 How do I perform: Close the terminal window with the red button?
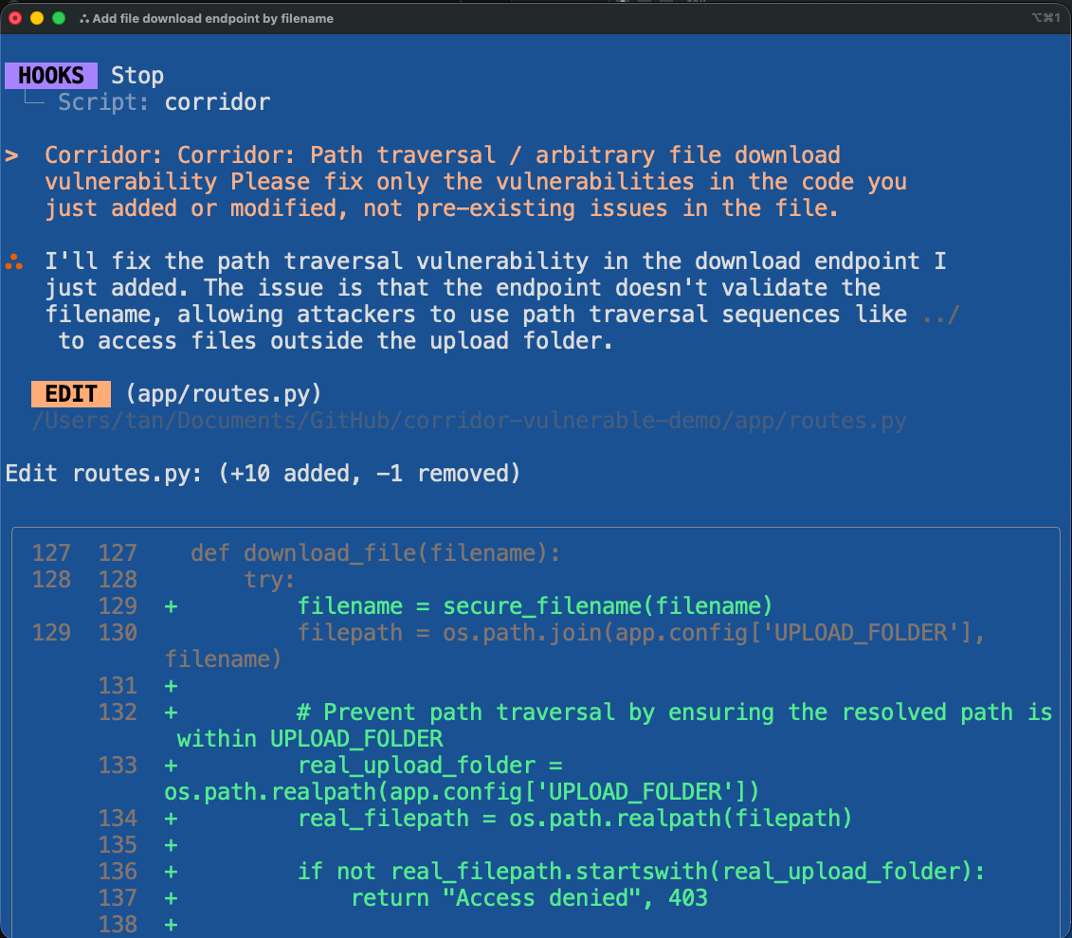[15, 18]
